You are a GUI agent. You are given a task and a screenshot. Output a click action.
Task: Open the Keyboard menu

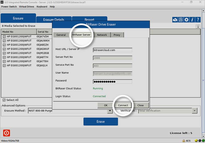pos(42,7)
